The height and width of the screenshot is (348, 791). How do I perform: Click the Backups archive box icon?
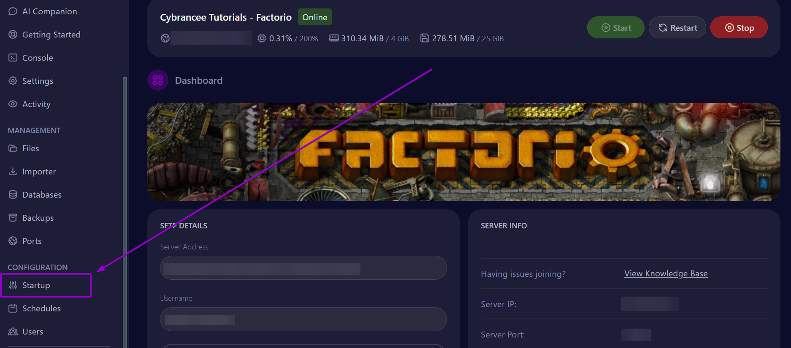point(13,218)
